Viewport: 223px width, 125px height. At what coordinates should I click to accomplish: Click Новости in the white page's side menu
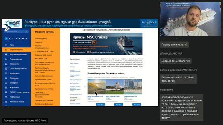(72, 67)
